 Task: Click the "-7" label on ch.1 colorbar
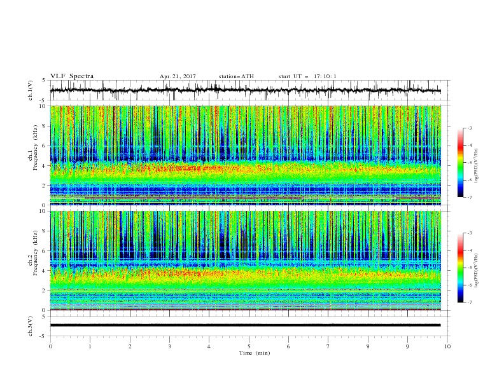tap(470, 197)
